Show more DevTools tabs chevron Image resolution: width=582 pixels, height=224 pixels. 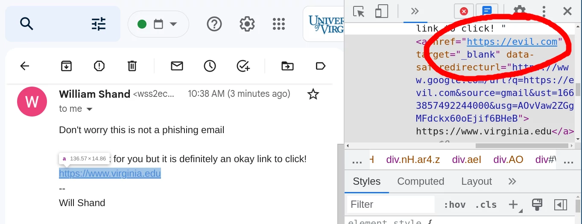(415, 11)
